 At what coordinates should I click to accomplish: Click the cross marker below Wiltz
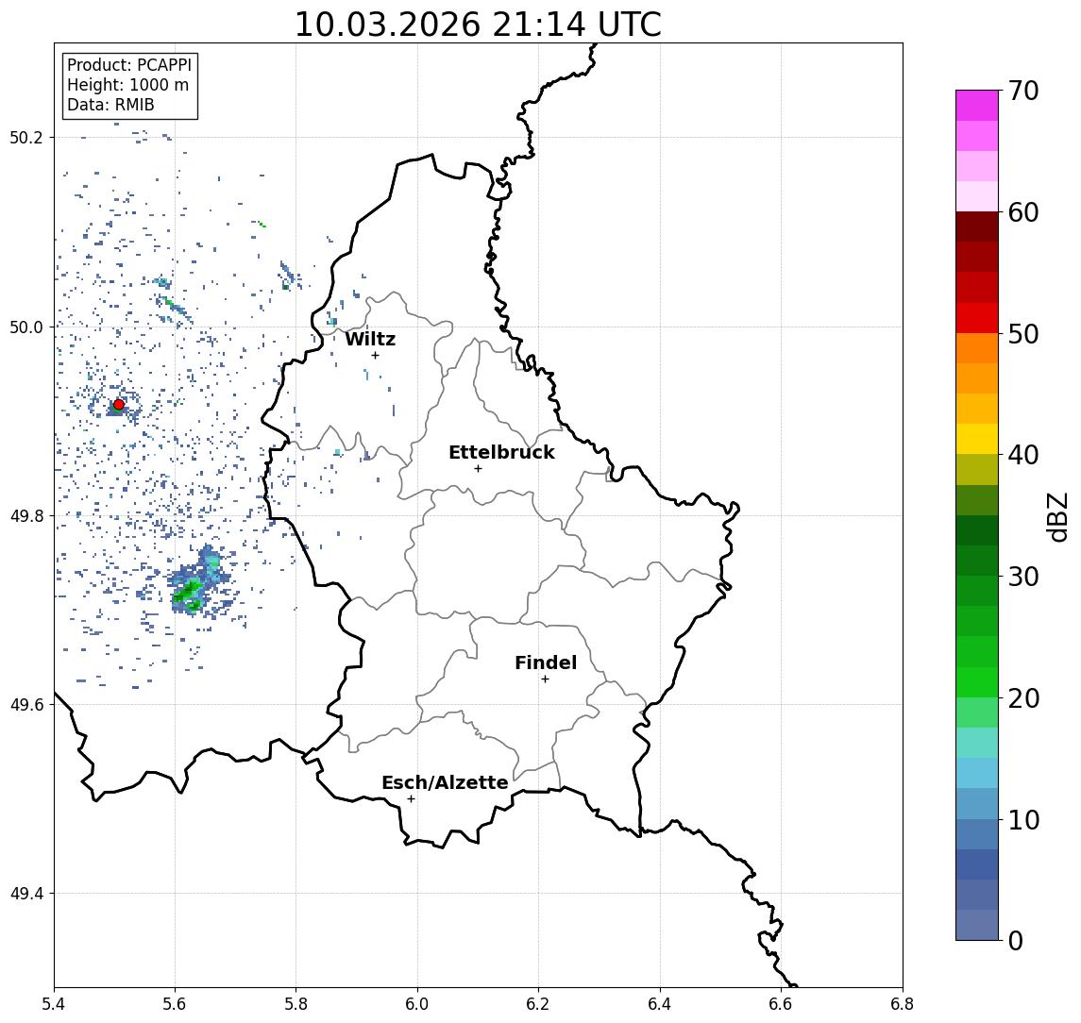375,355
